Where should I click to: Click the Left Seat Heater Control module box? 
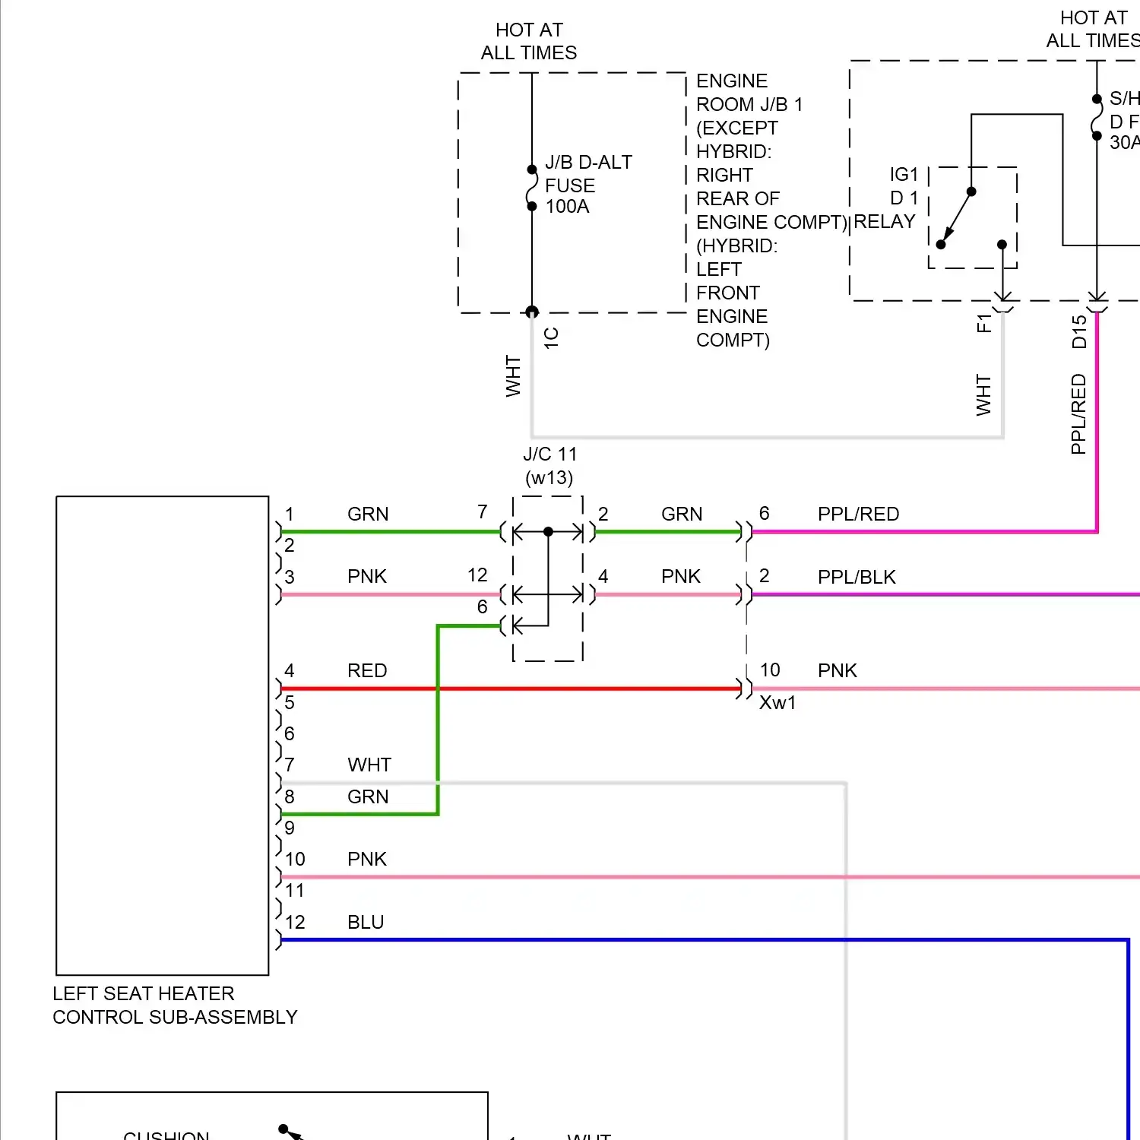tap(163, 736)
